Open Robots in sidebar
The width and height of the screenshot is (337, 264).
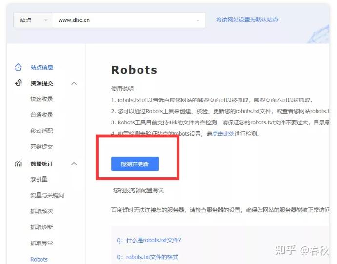point(39,259)
